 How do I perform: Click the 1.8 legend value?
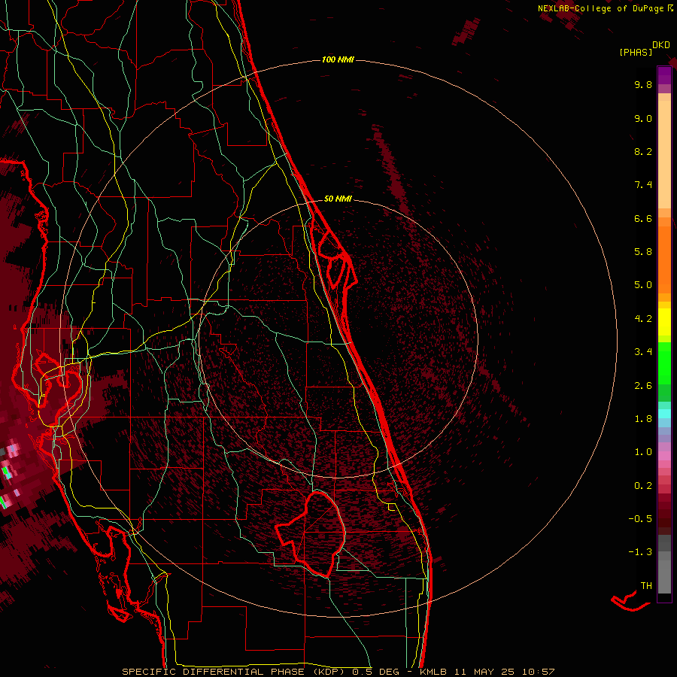[x=643, y=419]
